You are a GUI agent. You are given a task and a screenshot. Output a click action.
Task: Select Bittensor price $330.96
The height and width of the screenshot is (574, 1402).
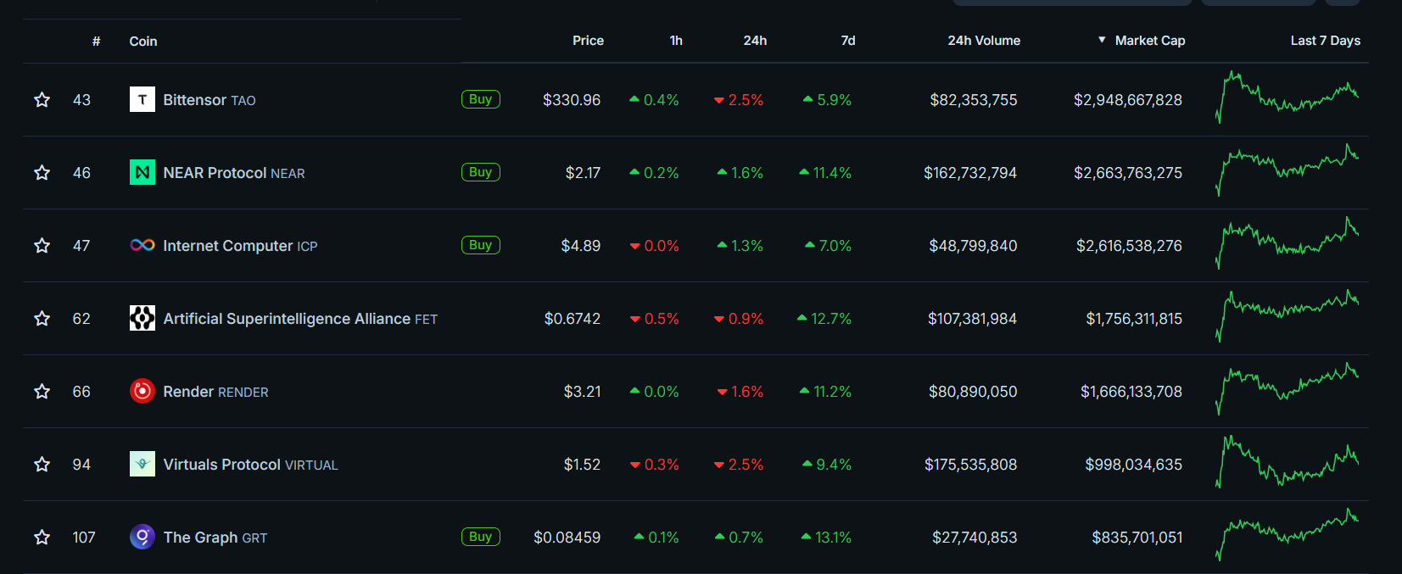click(572, 100)
